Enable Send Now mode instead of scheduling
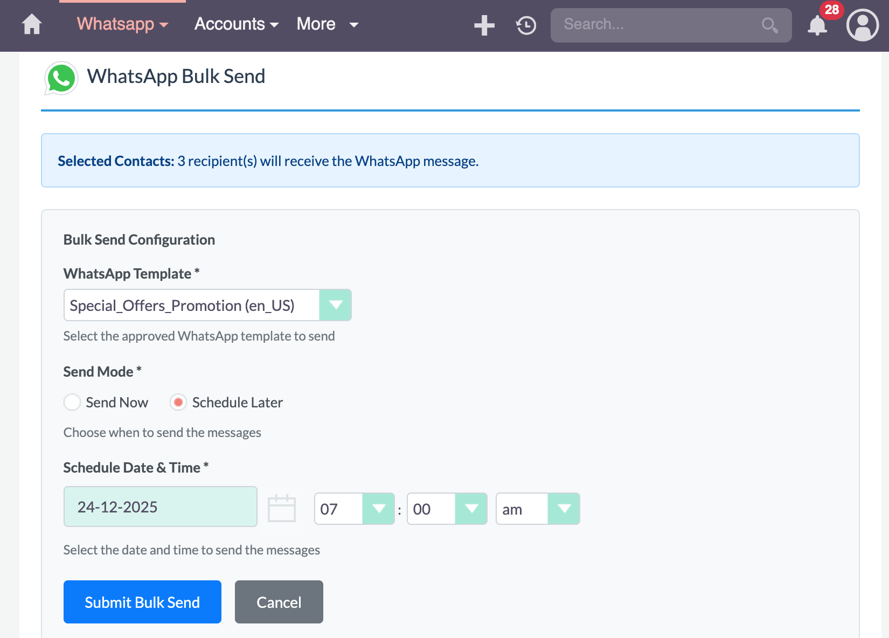The image size is (889, 638). click(x=72, y=402)
